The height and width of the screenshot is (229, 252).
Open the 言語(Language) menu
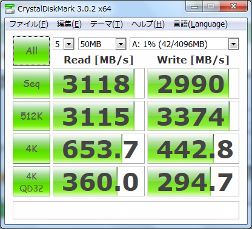[201, 24]
